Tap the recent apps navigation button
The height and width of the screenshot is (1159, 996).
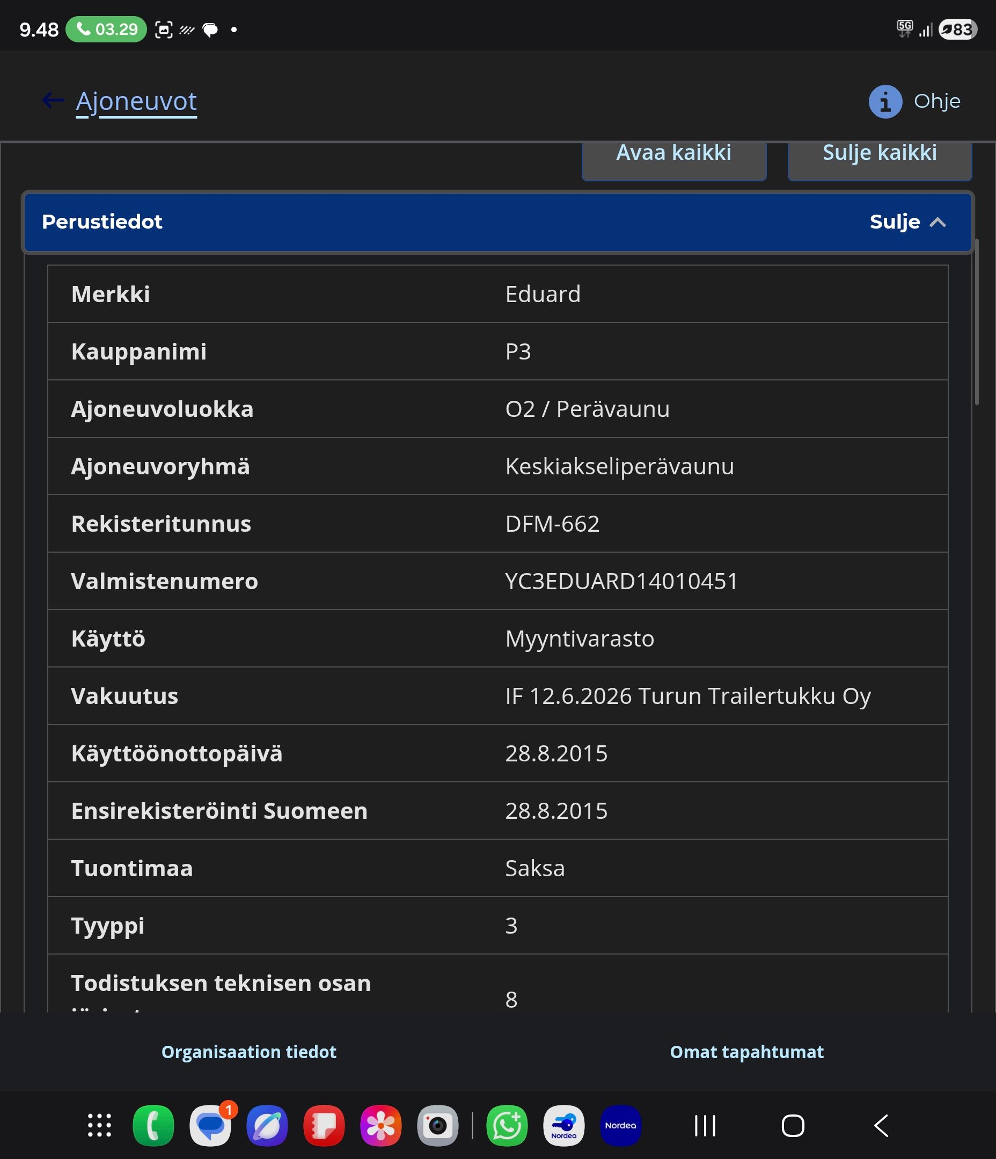(705, 1125)
